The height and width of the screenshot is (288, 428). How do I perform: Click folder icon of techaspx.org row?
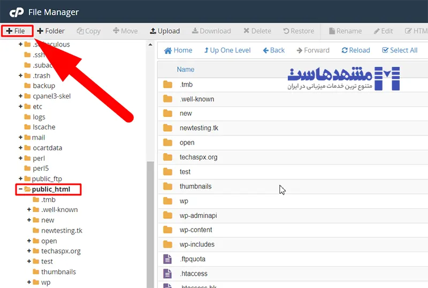click(167, 157)
